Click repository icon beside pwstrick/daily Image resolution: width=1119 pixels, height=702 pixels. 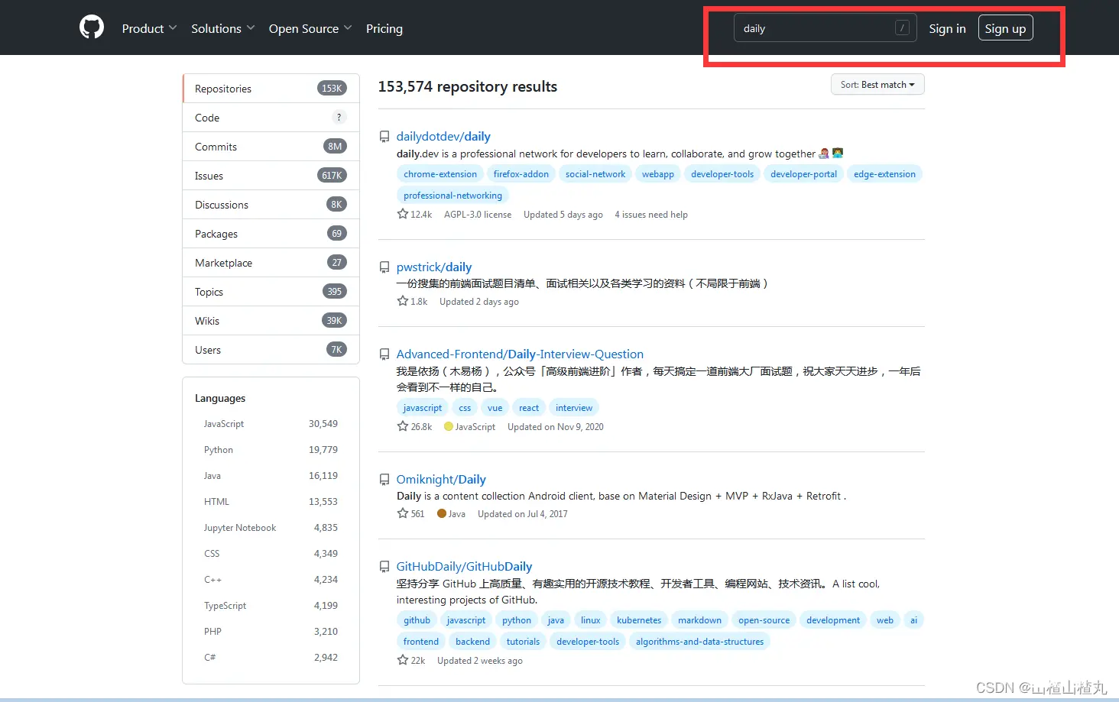[384, 267]
